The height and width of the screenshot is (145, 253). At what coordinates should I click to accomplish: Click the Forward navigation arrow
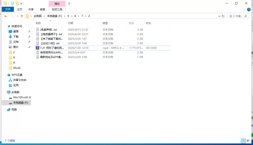coord(12,16)
